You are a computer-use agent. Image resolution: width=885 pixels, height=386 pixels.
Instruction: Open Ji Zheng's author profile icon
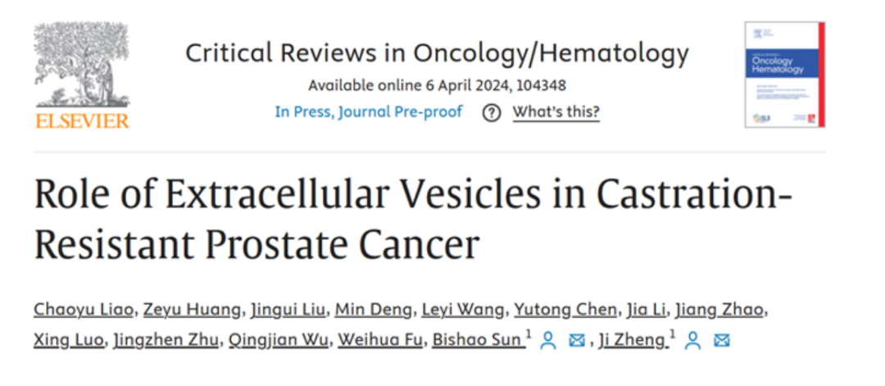(x=692, y=340)
